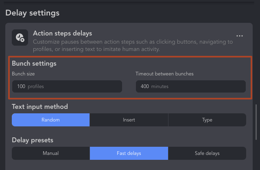This screenshot has width=260, height=170.
Task: Click the Timeout between bunches minutes field
Action: [191, 86]
